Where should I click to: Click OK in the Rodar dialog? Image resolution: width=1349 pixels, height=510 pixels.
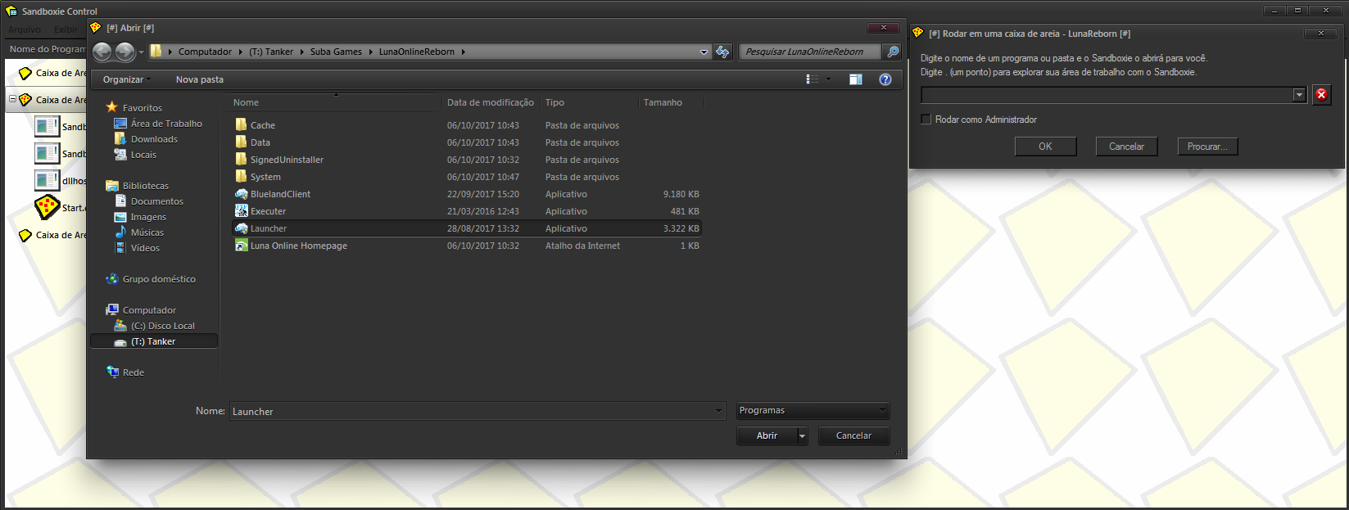(1045, 147)
